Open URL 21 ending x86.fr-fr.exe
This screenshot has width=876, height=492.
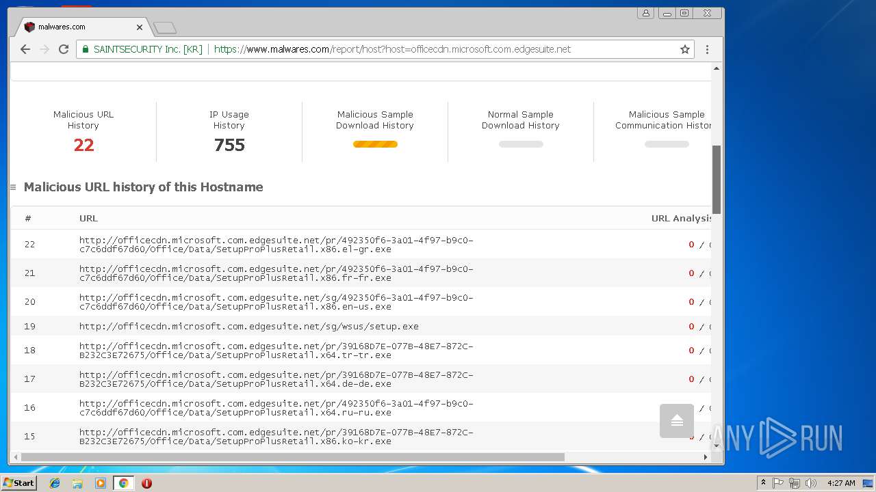276,273
